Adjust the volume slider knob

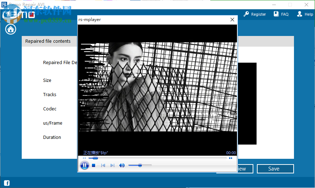[140, 165]
